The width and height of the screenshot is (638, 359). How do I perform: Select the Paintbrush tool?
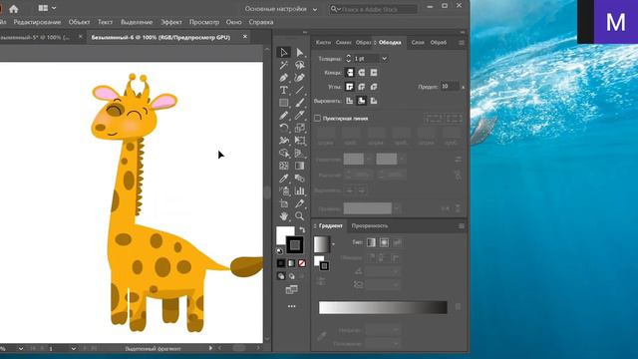tap(299, 103)
